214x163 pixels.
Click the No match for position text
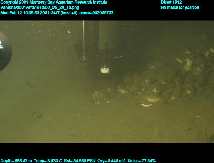[x=180, y=7]
